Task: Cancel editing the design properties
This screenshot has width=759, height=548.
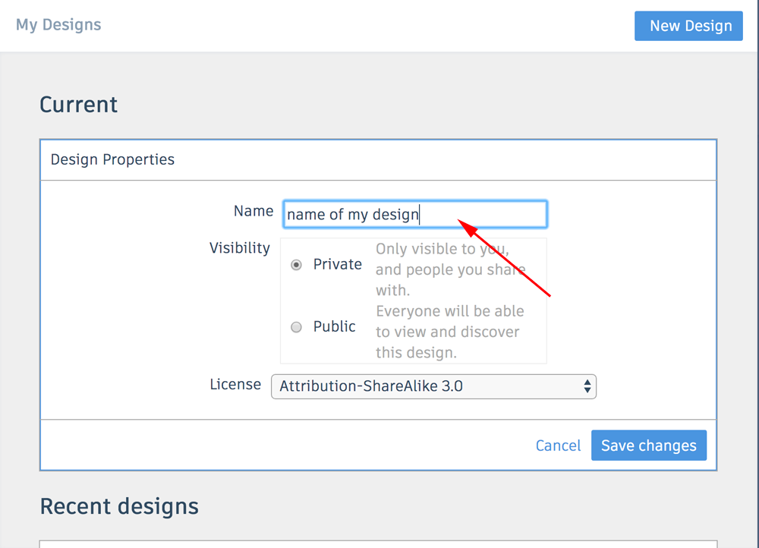Action: 558,446
